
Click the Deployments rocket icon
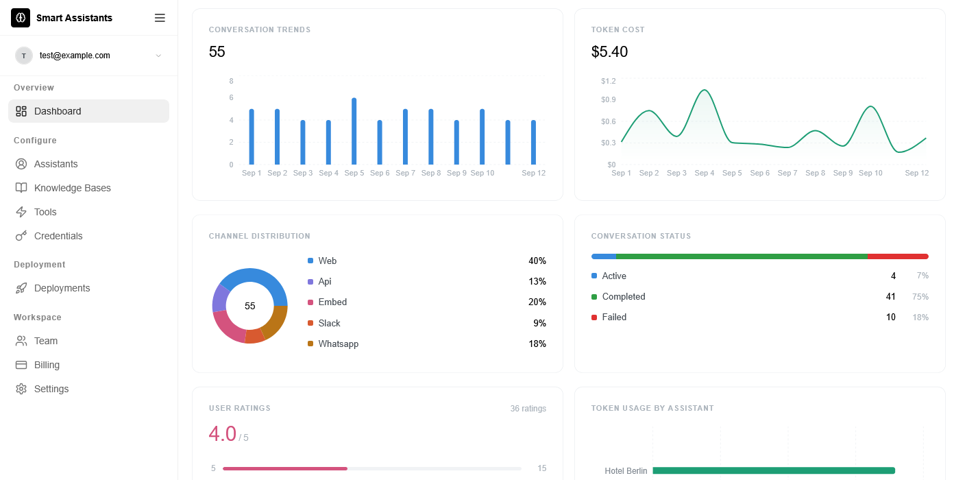tap(21, 288)
